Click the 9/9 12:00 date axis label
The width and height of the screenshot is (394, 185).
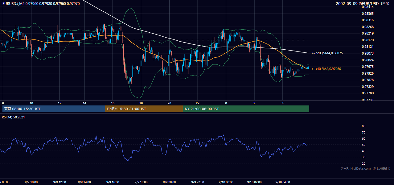[x=60, y=182]
